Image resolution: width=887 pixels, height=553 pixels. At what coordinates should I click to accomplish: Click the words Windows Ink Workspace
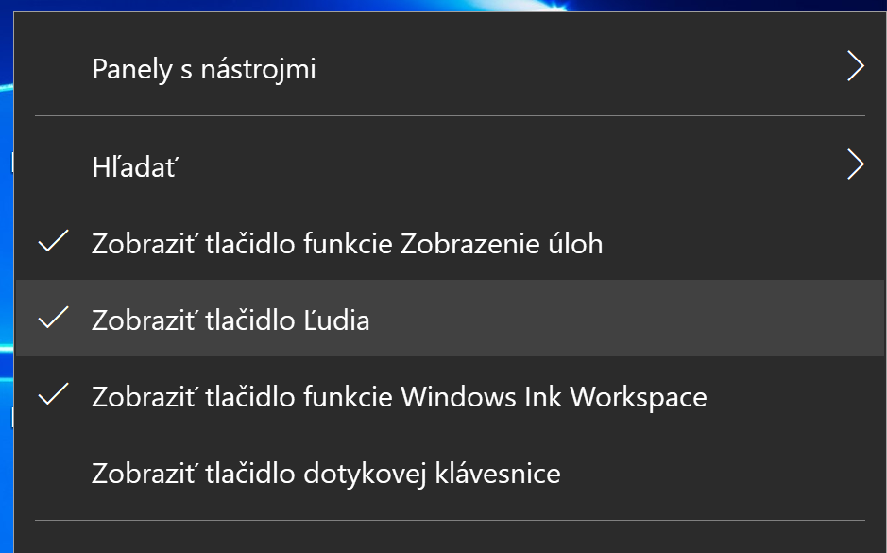tap(554, 397)
